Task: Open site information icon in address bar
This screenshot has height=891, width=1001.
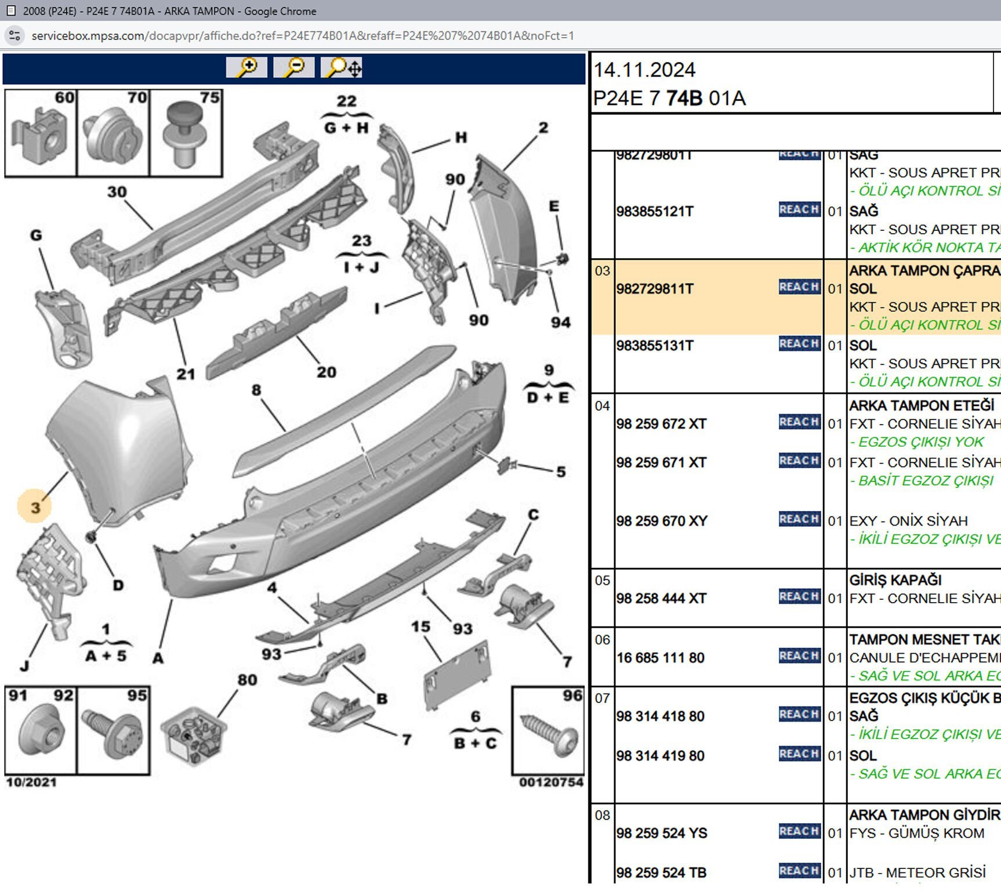Action: (x=15, y=36)
